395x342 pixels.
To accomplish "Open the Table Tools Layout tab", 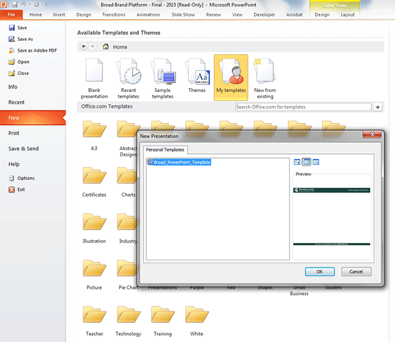I will coord(348,15).
